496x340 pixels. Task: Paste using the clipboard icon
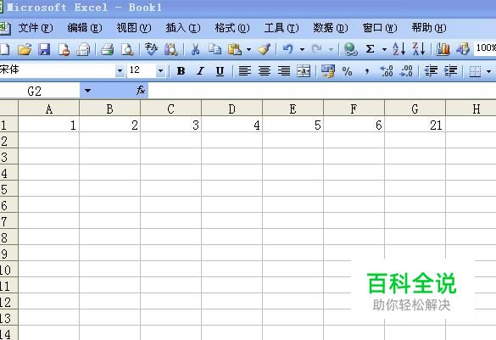235,49
